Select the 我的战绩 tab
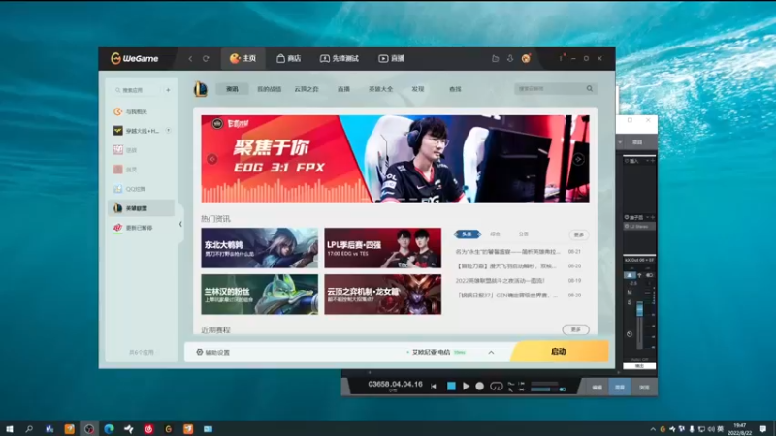This screenshot has height=436, width=776. [270, 89]
